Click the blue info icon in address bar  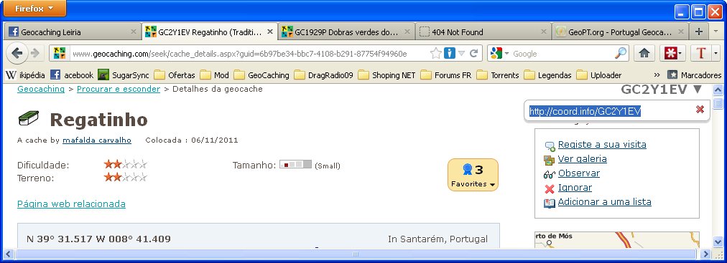(449, 54)
